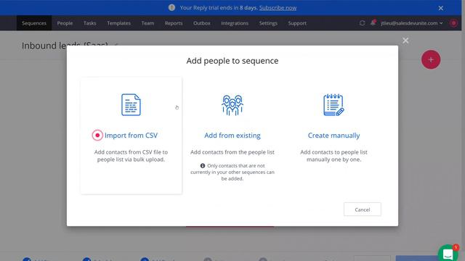Close the dialog with the X icon
The width and height of the screenshot is (465, 261).
click(405, 41)
